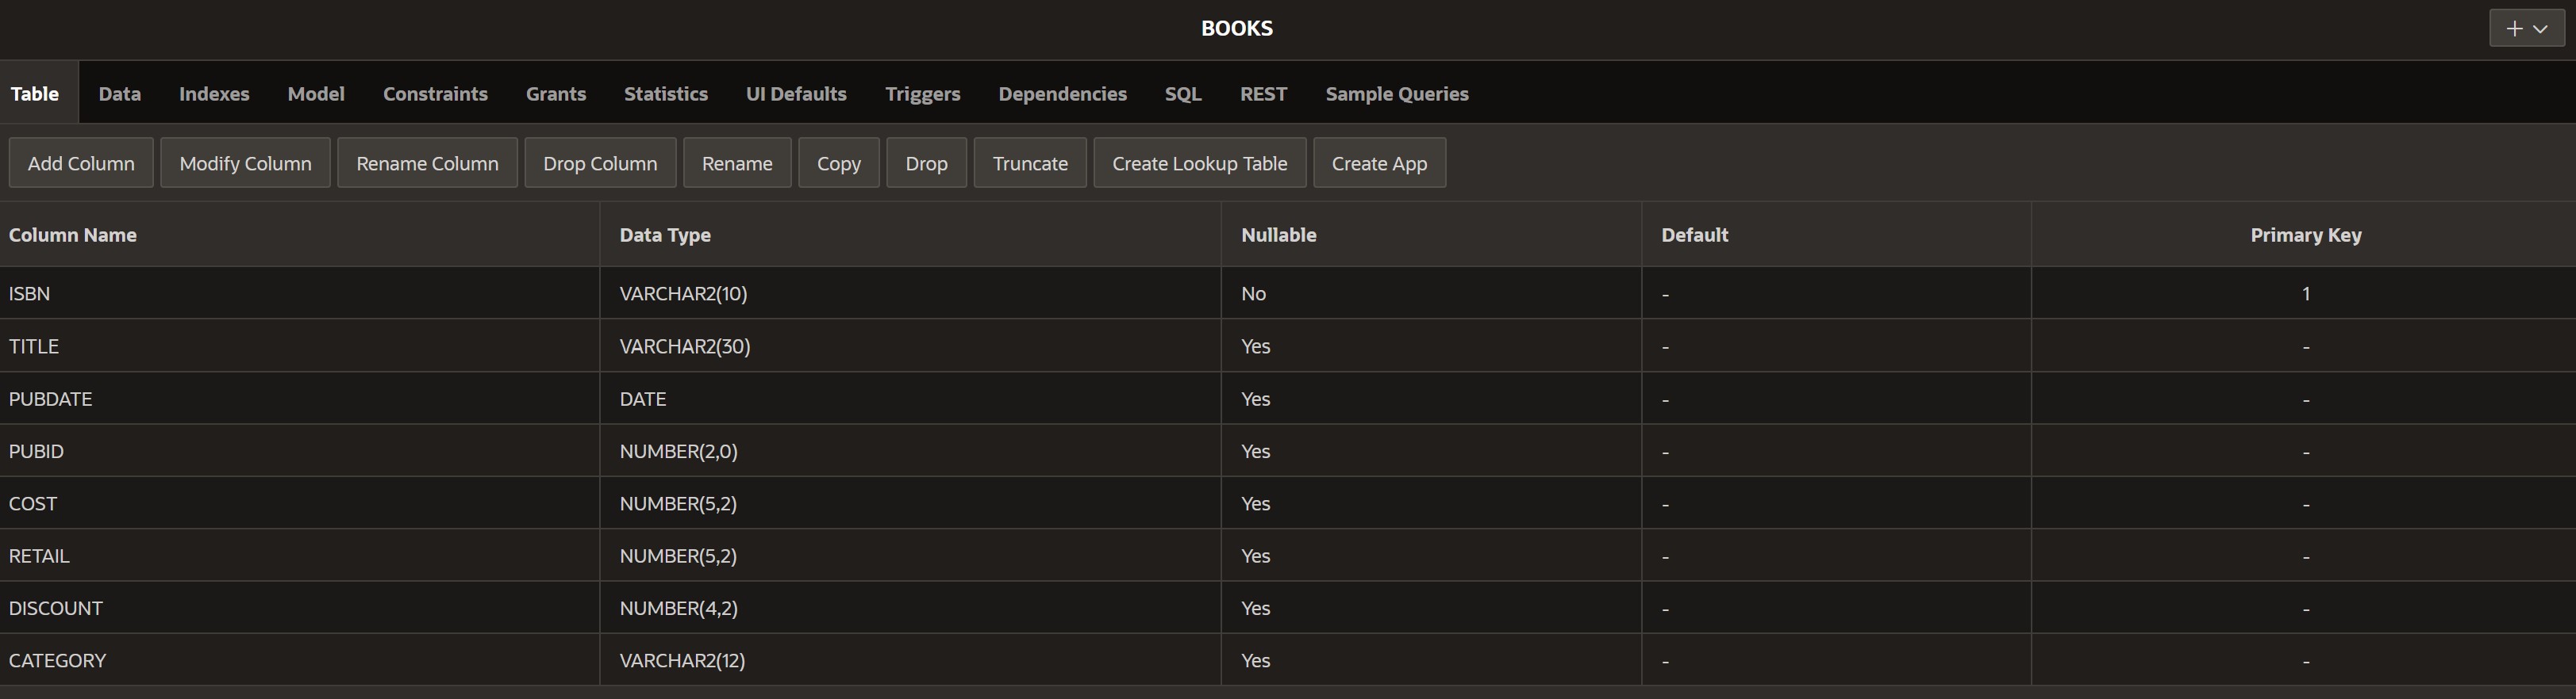2576x699 pixels.
Task: Open the Triggers tab
Action: click(x=923, y=94)
